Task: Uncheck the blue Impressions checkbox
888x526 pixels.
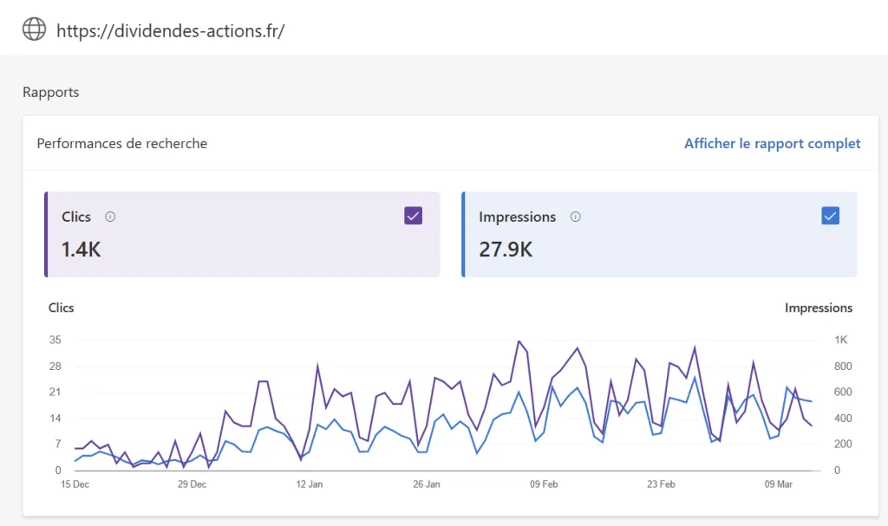Action: click(x=830, y=216)
